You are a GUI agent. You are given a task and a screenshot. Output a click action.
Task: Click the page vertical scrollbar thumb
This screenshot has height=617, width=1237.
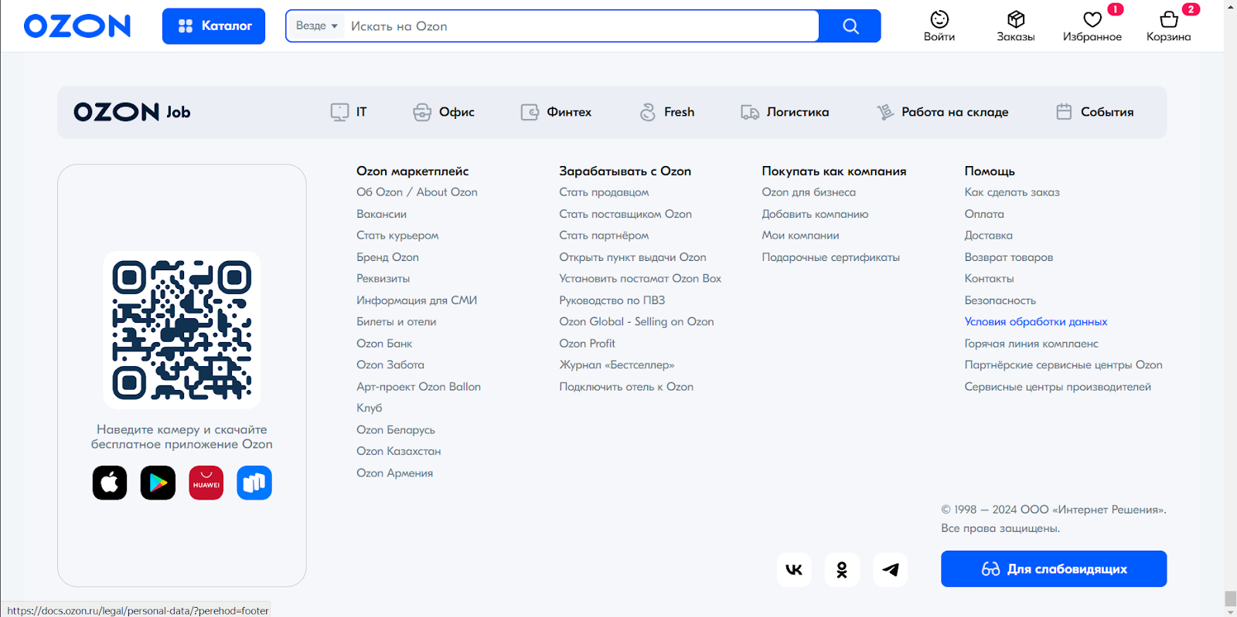coord(1230,598)
